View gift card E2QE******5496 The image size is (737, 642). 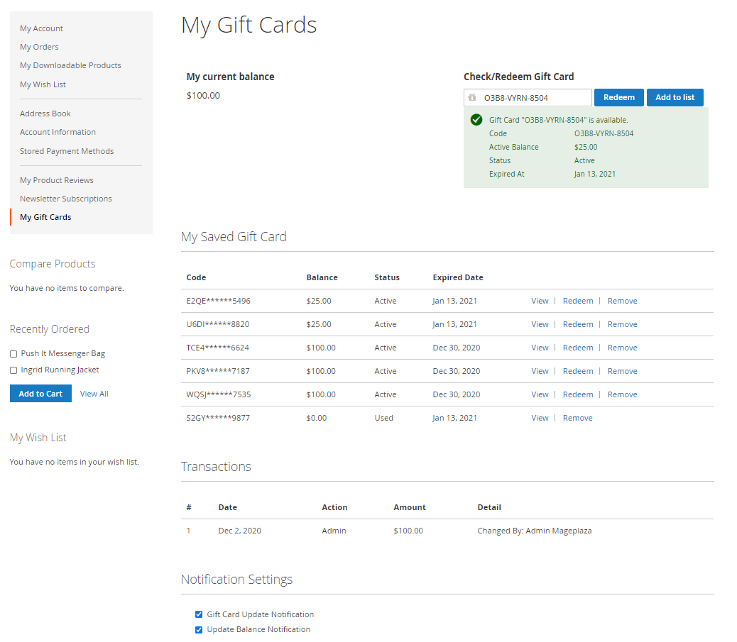(x=540, y=301)
